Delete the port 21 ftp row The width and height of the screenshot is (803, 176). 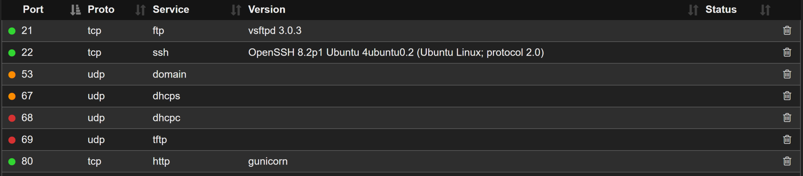pos(787,30)
